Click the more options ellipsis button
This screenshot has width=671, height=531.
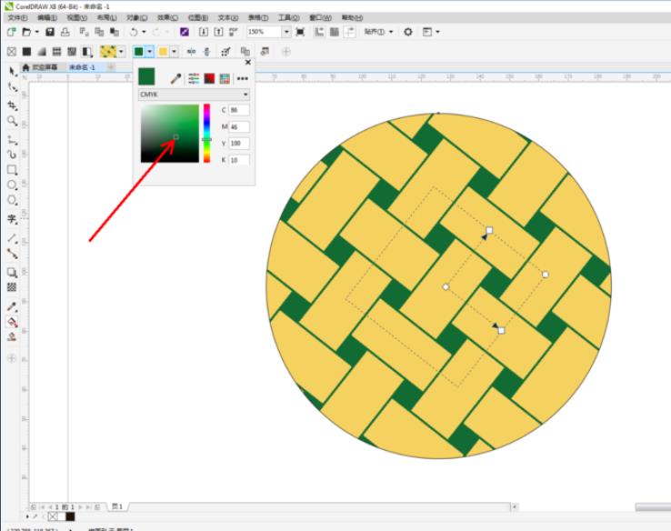click(242, 79)
